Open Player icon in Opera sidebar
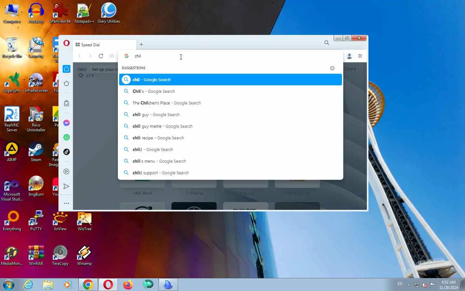This screenshot has height=291, width=465. coord(67,172)
